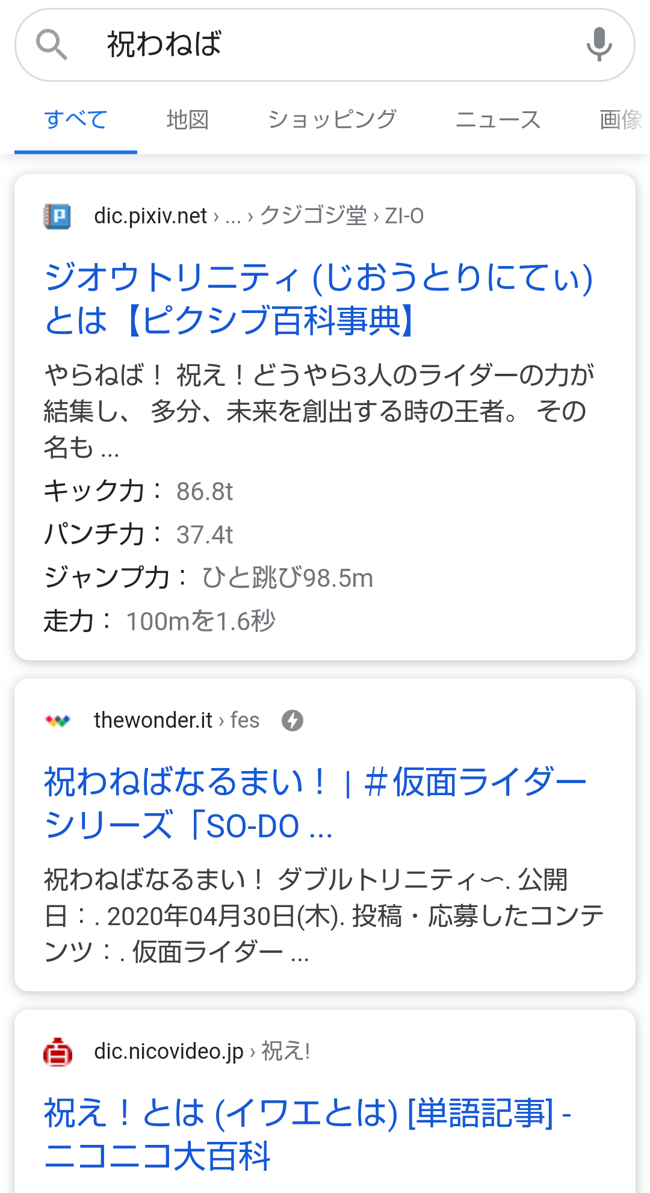650x1193 pixels.
Task: Switch to the 地図 tab
Action: click(x=187, y=120)
